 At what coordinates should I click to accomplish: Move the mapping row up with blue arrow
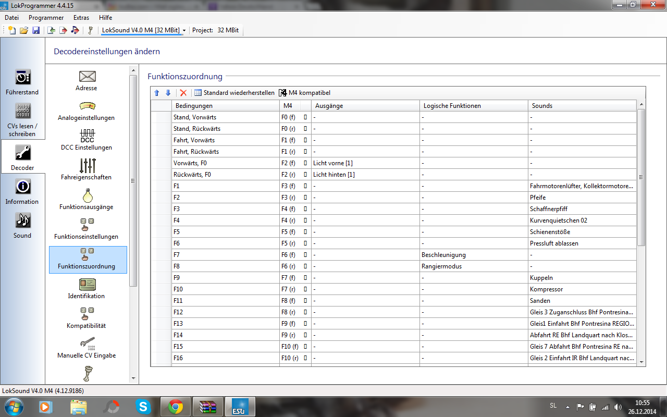(x=157, y=93)
